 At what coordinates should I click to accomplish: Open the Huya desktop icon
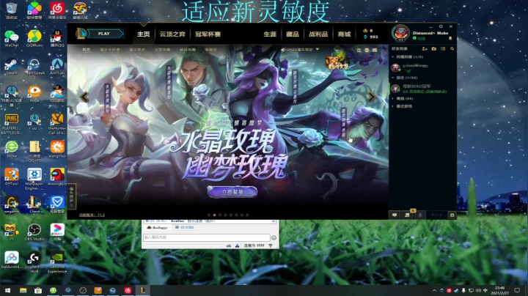pos(34,94)
